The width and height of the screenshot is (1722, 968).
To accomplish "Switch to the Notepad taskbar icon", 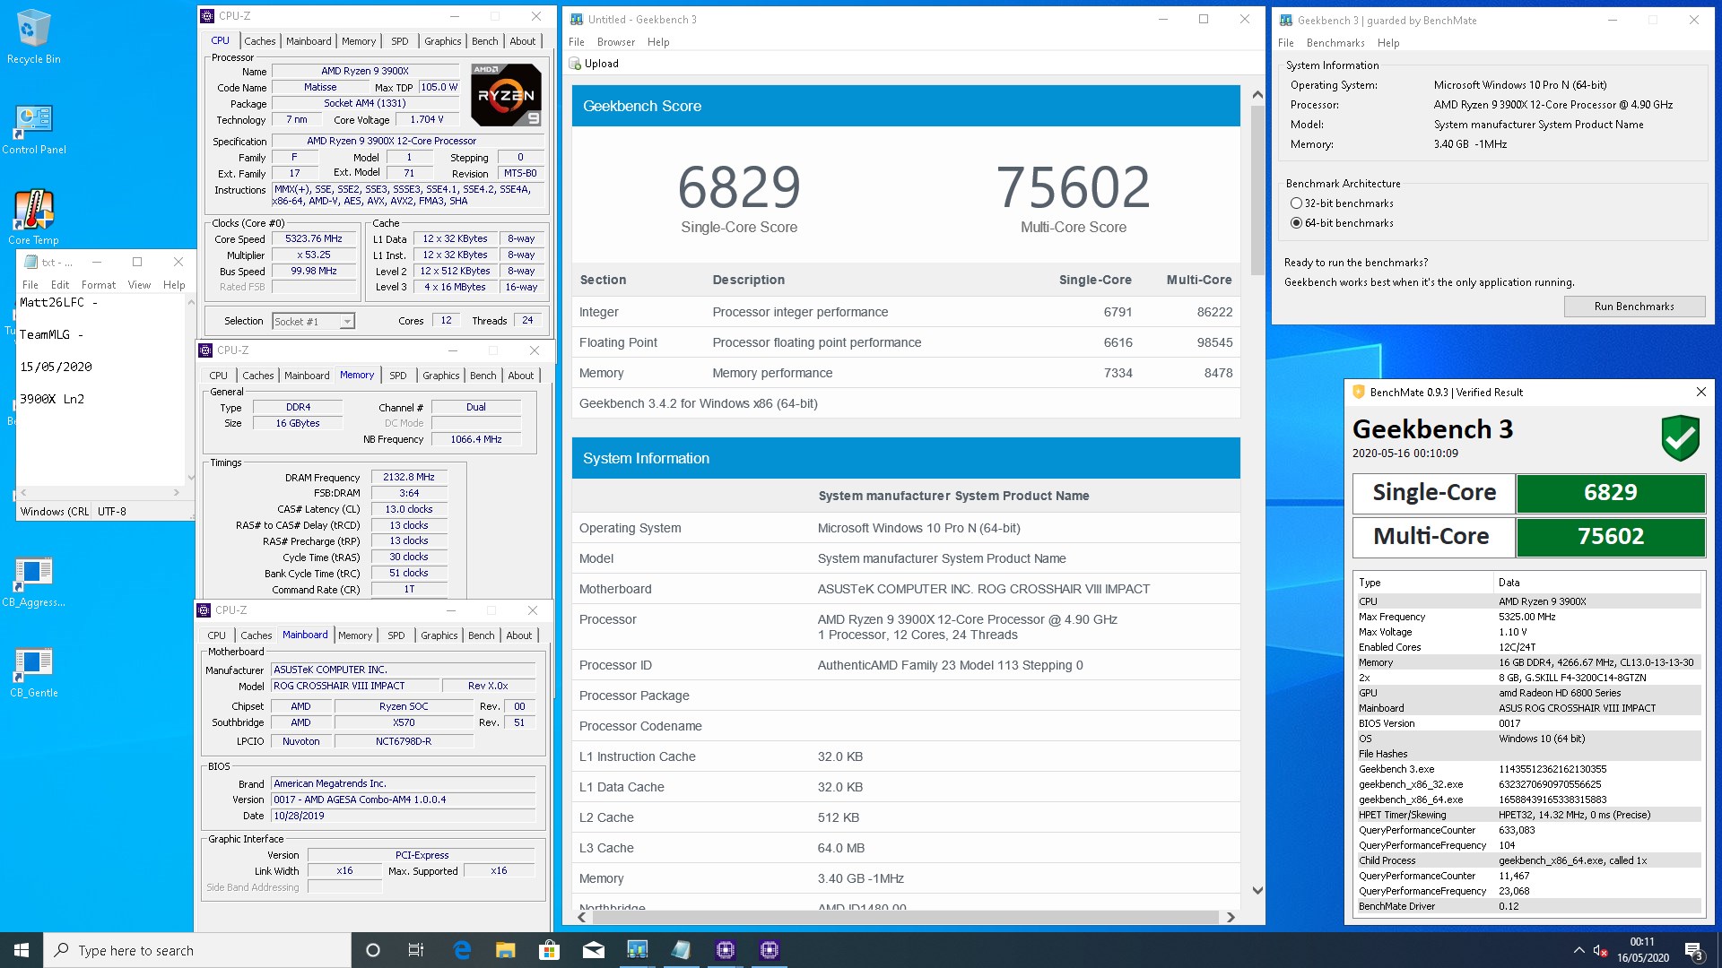I will pyautogui.click(x=681, y=950).
